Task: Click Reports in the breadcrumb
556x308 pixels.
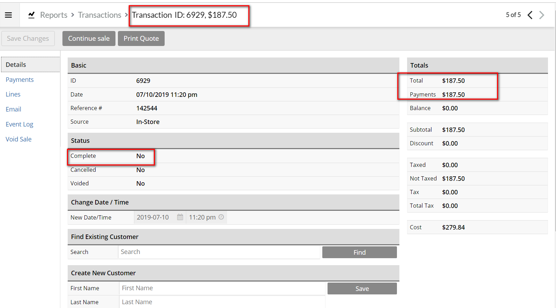Action: 53,15
